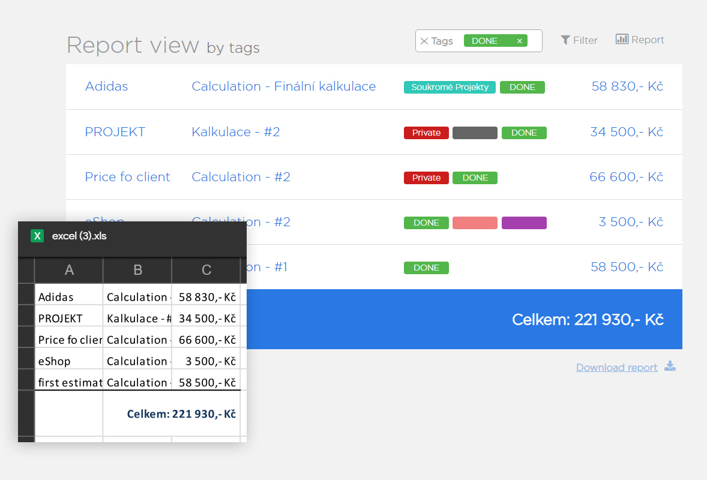Click purple tag in 3 500 row
The width and height of the screenshot is (707, 480).
pyautogui.click(x=524, y=223)
